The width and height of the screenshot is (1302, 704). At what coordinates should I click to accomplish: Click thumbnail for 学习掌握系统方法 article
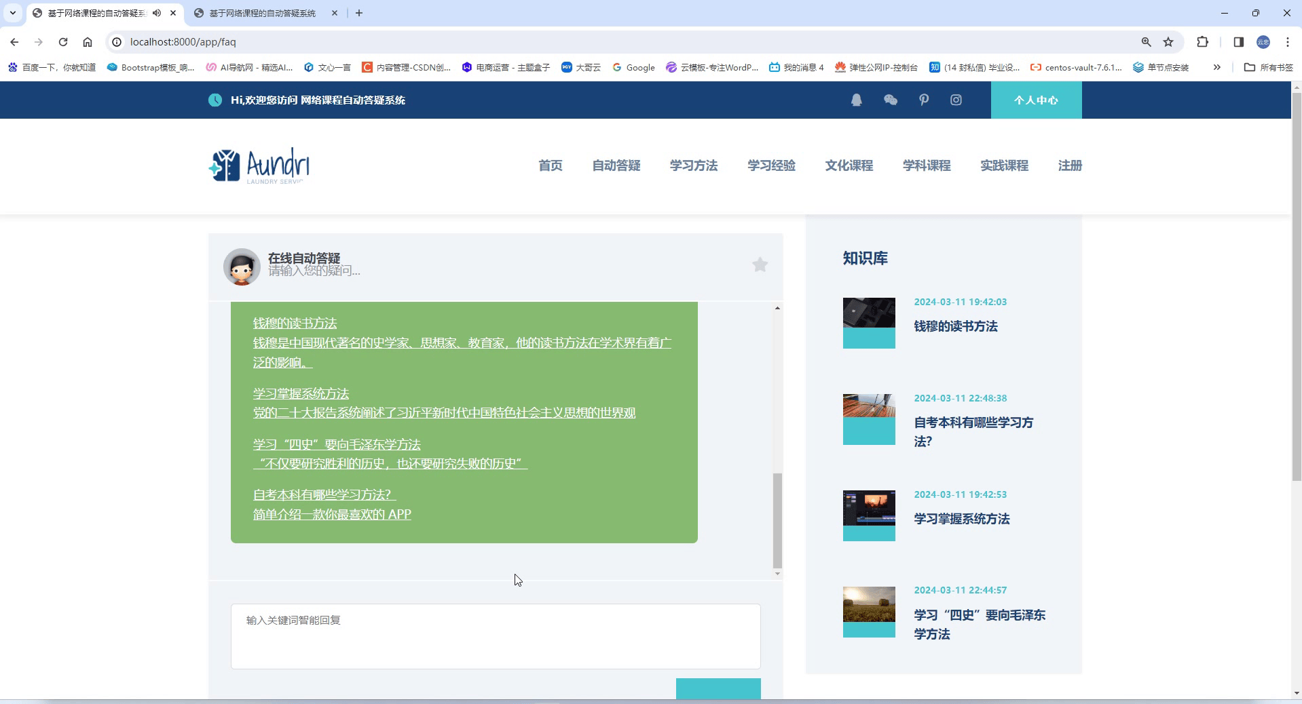[869, 515]
